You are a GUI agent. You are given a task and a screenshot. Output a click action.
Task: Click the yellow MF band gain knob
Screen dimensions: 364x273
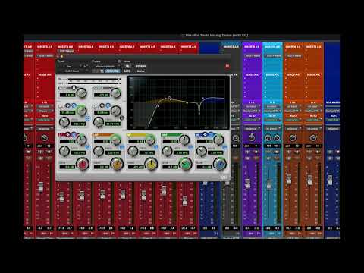[151, 164]
